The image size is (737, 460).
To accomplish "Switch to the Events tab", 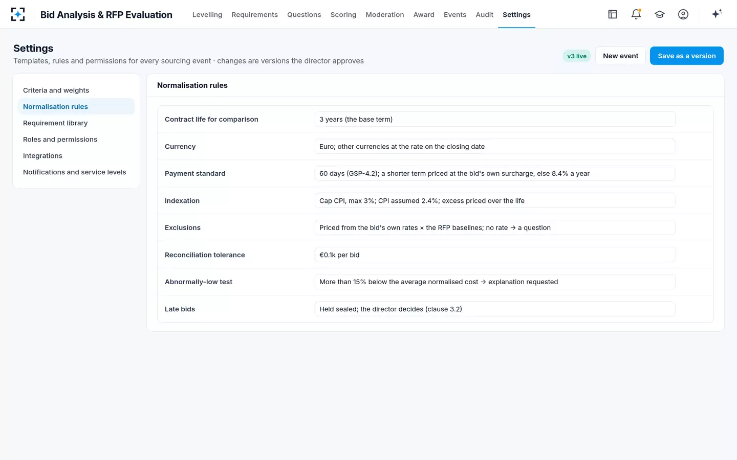I will (455, 15).
